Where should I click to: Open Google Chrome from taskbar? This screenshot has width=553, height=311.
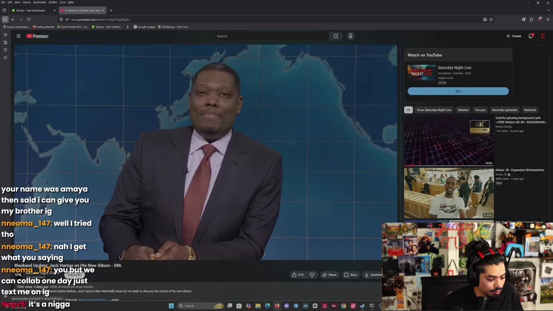pos(343,306)
